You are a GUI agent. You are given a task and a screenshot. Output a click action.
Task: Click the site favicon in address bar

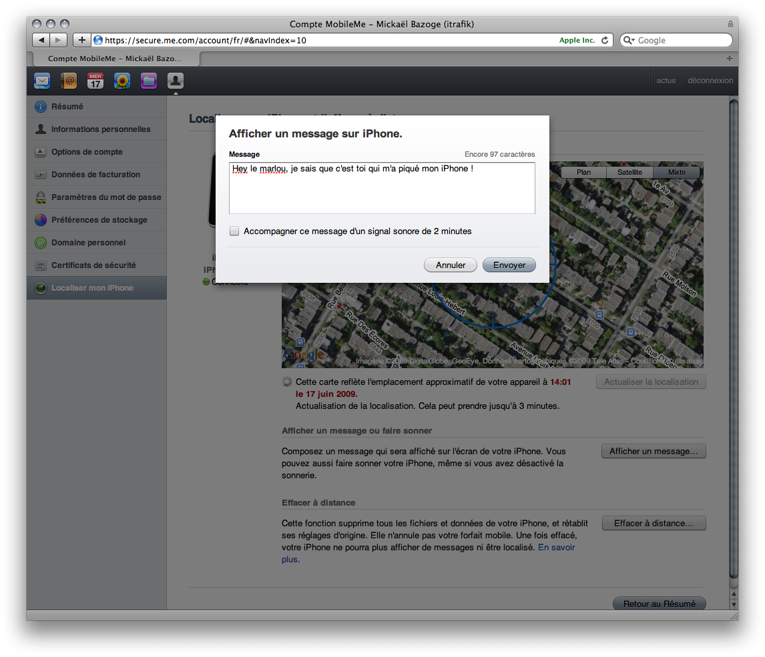98,40
